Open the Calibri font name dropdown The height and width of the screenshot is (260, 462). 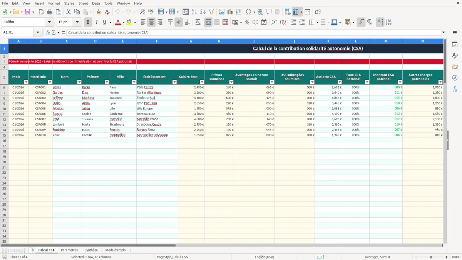pyautogui.click(x=49, y=22)
